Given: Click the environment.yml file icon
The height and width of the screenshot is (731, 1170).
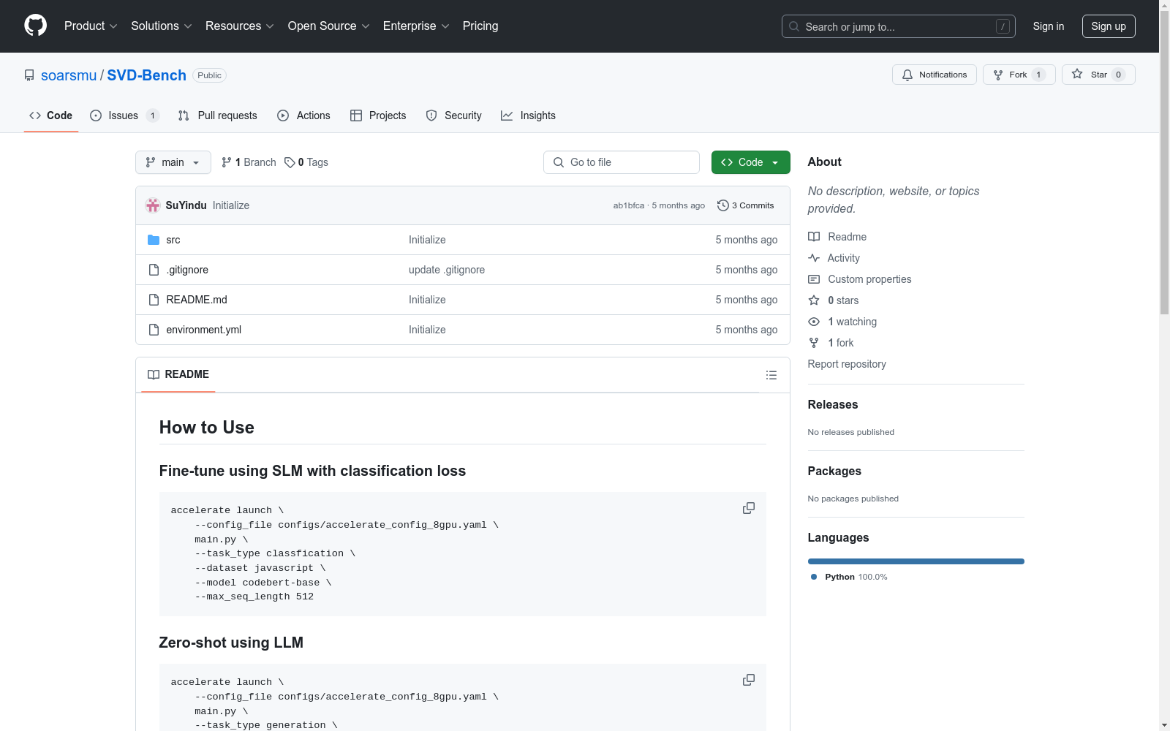Looking at the screenshot, I should coord(154,330).
